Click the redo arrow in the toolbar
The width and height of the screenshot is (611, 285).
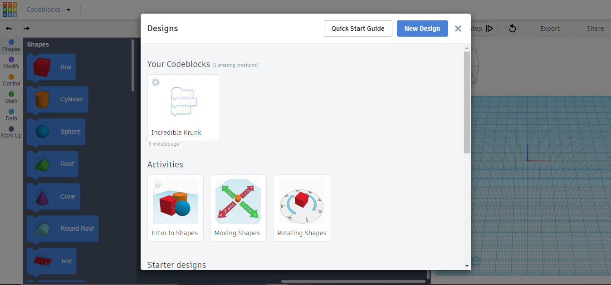point(26,28)
